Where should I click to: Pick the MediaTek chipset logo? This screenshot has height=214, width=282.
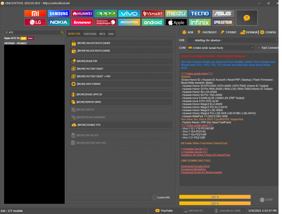tap(129, 22)
